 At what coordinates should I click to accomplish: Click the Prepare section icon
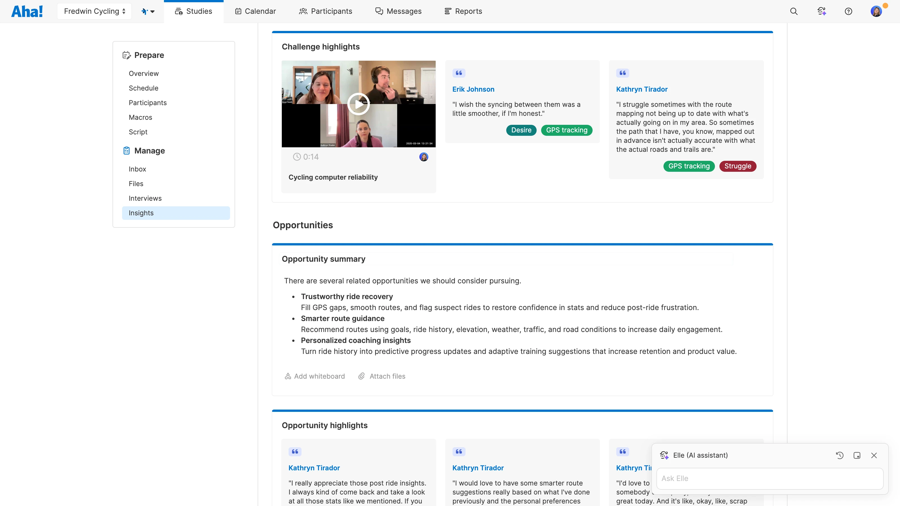(x=127, y=55)
